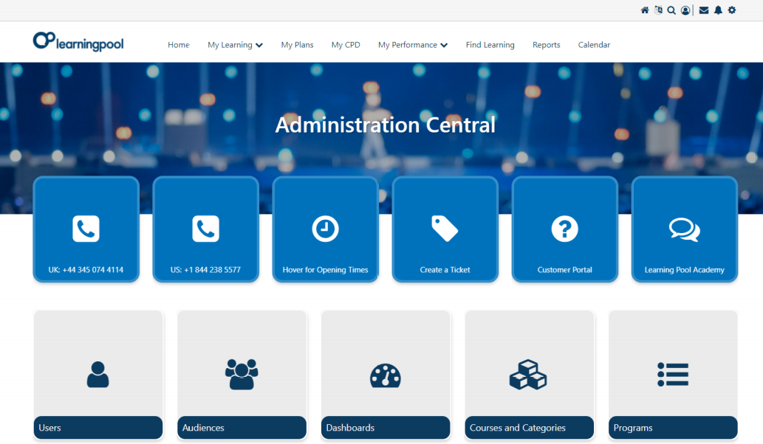Click the UK phone number tile
Viewport: 763px width, 444px height.
point(86,229)
